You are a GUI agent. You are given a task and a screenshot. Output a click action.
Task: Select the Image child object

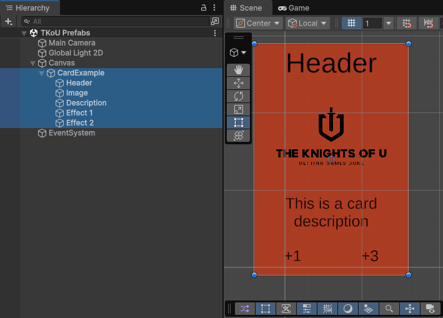coord(111,93)
